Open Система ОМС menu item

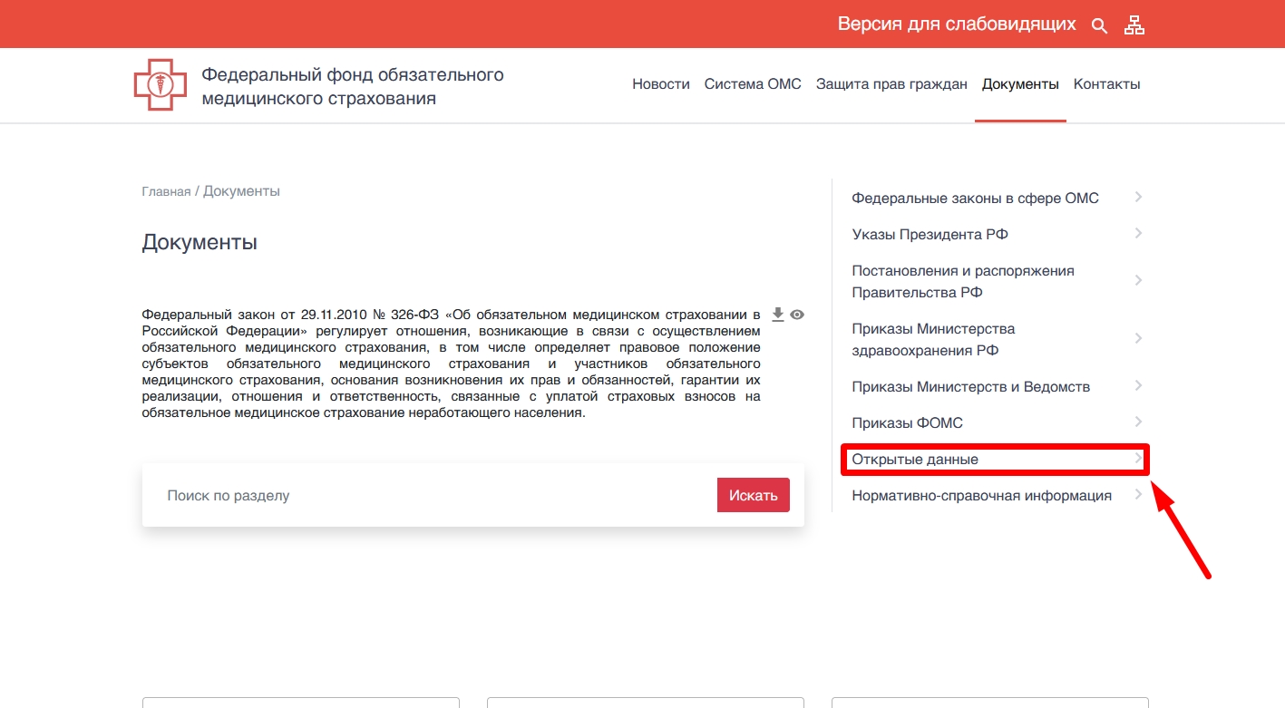pyautogui.click(x=753, y=84)
